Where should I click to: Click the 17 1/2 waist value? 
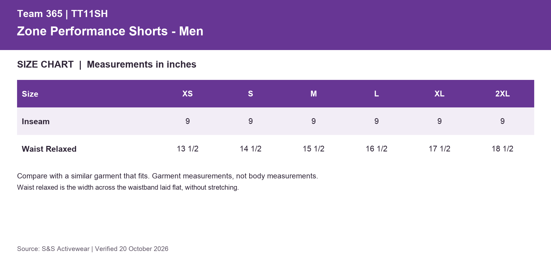tap(439, 149)
